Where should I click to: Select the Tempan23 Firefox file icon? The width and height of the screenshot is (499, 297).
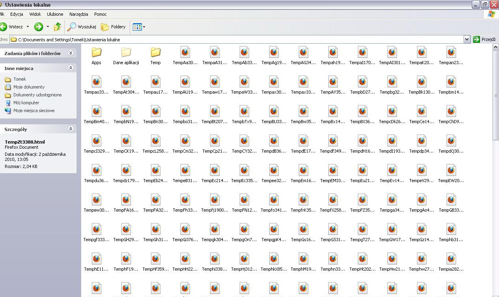click(x=451, y=52)
